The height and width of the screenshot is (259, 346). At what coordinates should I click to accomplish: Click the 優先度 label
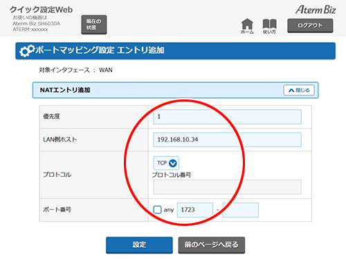(x=51, y=117)
